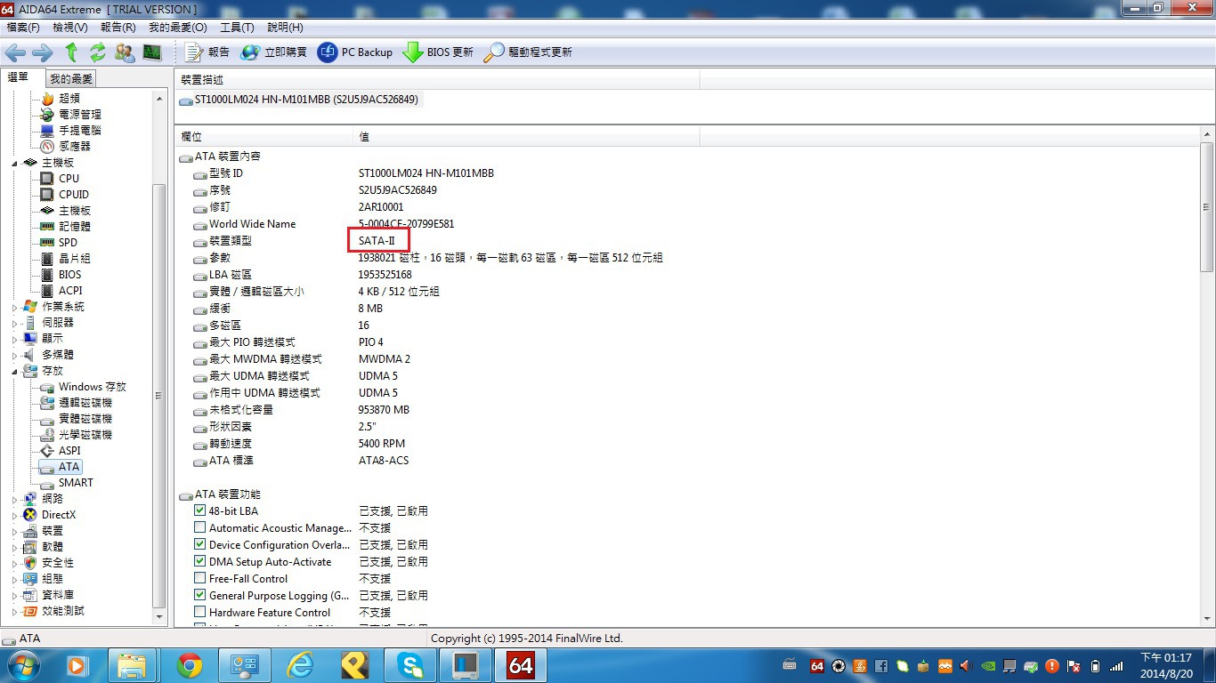Go back with the blue left arrow
1216x683 pixels.
(15, 52)
